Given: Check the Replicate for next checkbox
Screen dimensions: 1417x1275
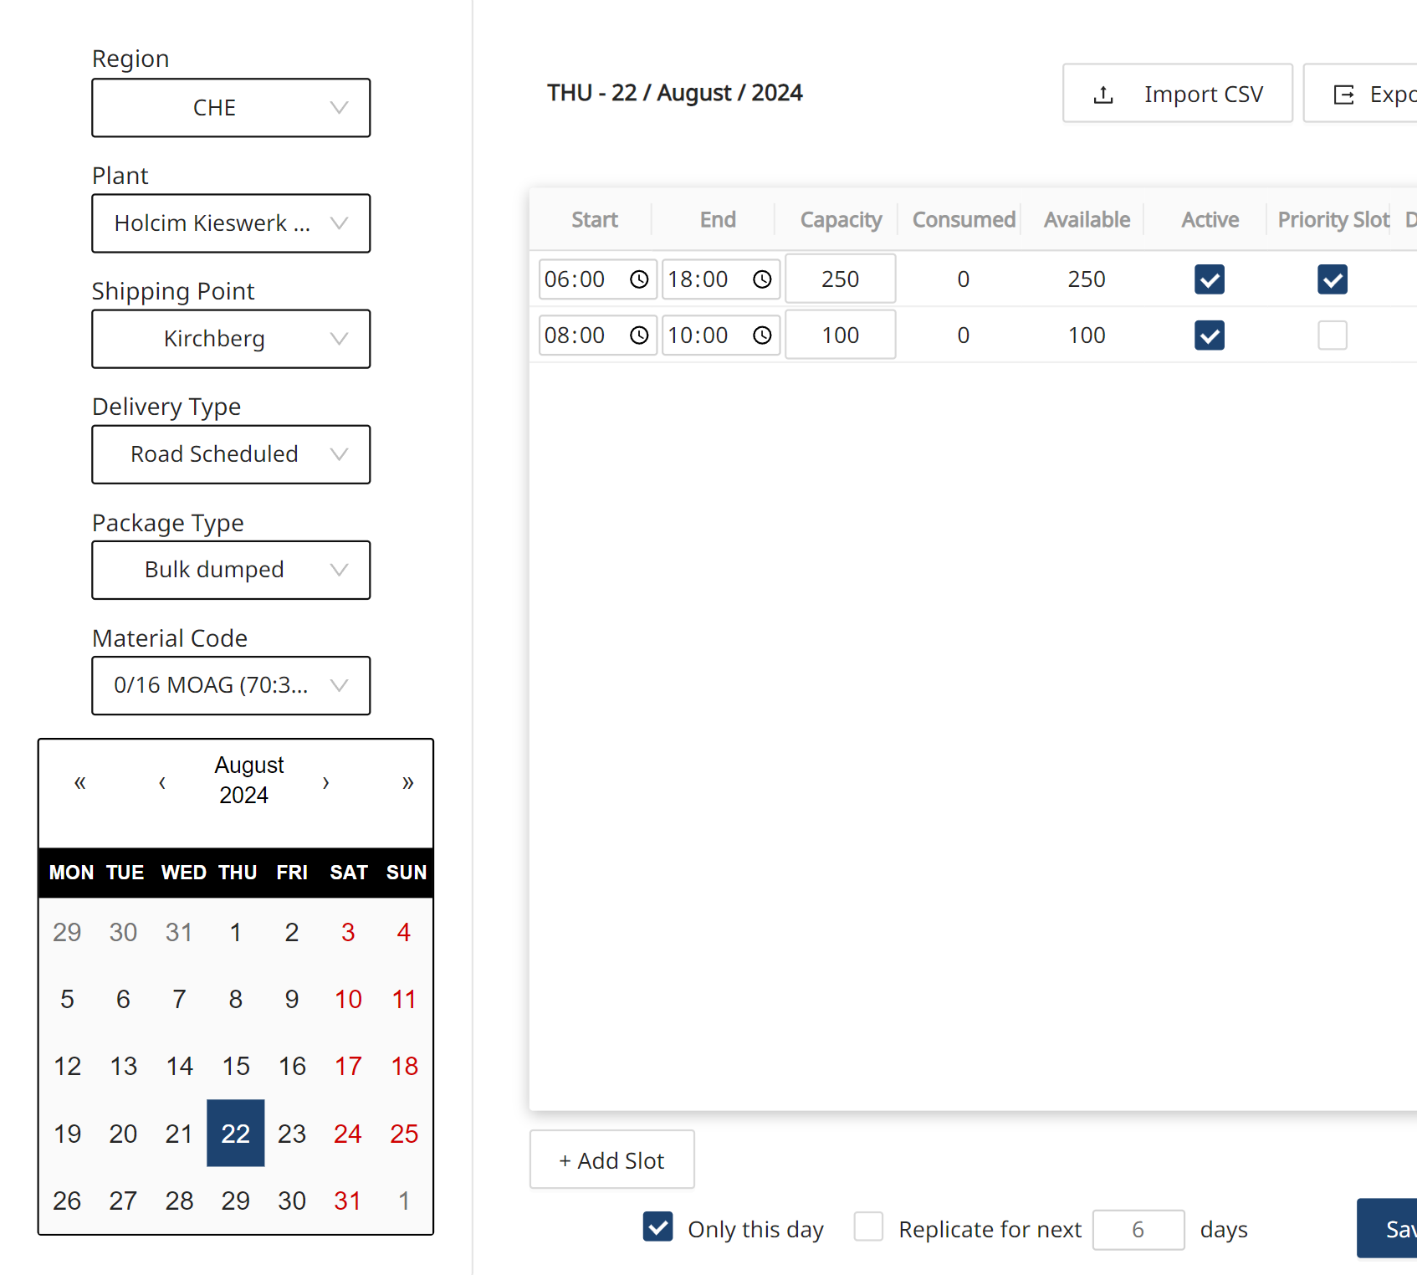Looking at the screenshot, I should coord(868,1227).
